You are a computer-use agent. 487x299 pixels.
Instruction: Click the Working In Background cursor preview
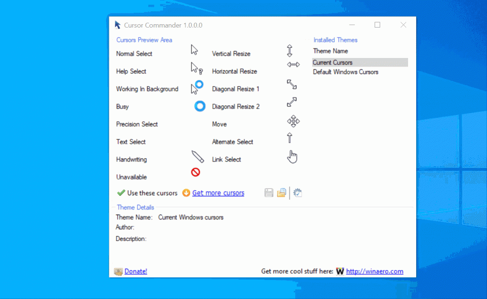pos(197,87)
